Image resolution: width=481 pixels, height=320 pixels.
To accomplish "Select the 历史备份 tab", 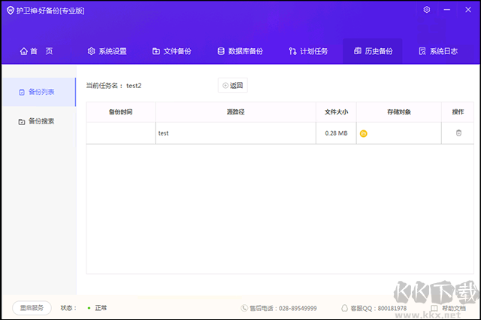I will (373, 51).
